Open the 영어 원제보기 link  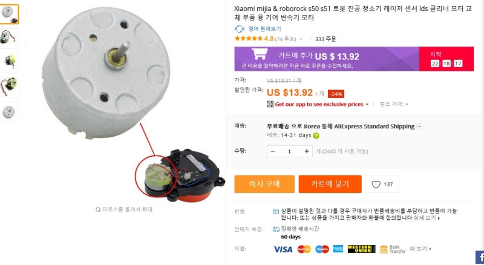click(x=264, y=28)
